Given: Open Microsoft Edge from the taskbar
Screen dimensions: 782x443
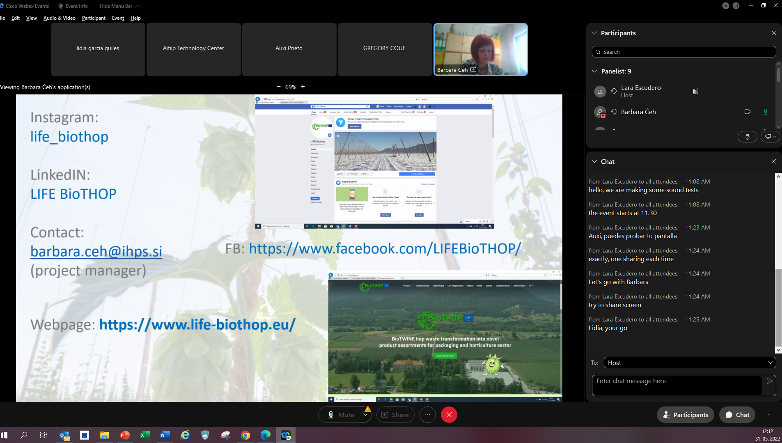Looking at the screenshot, I should tap(266, 435).
